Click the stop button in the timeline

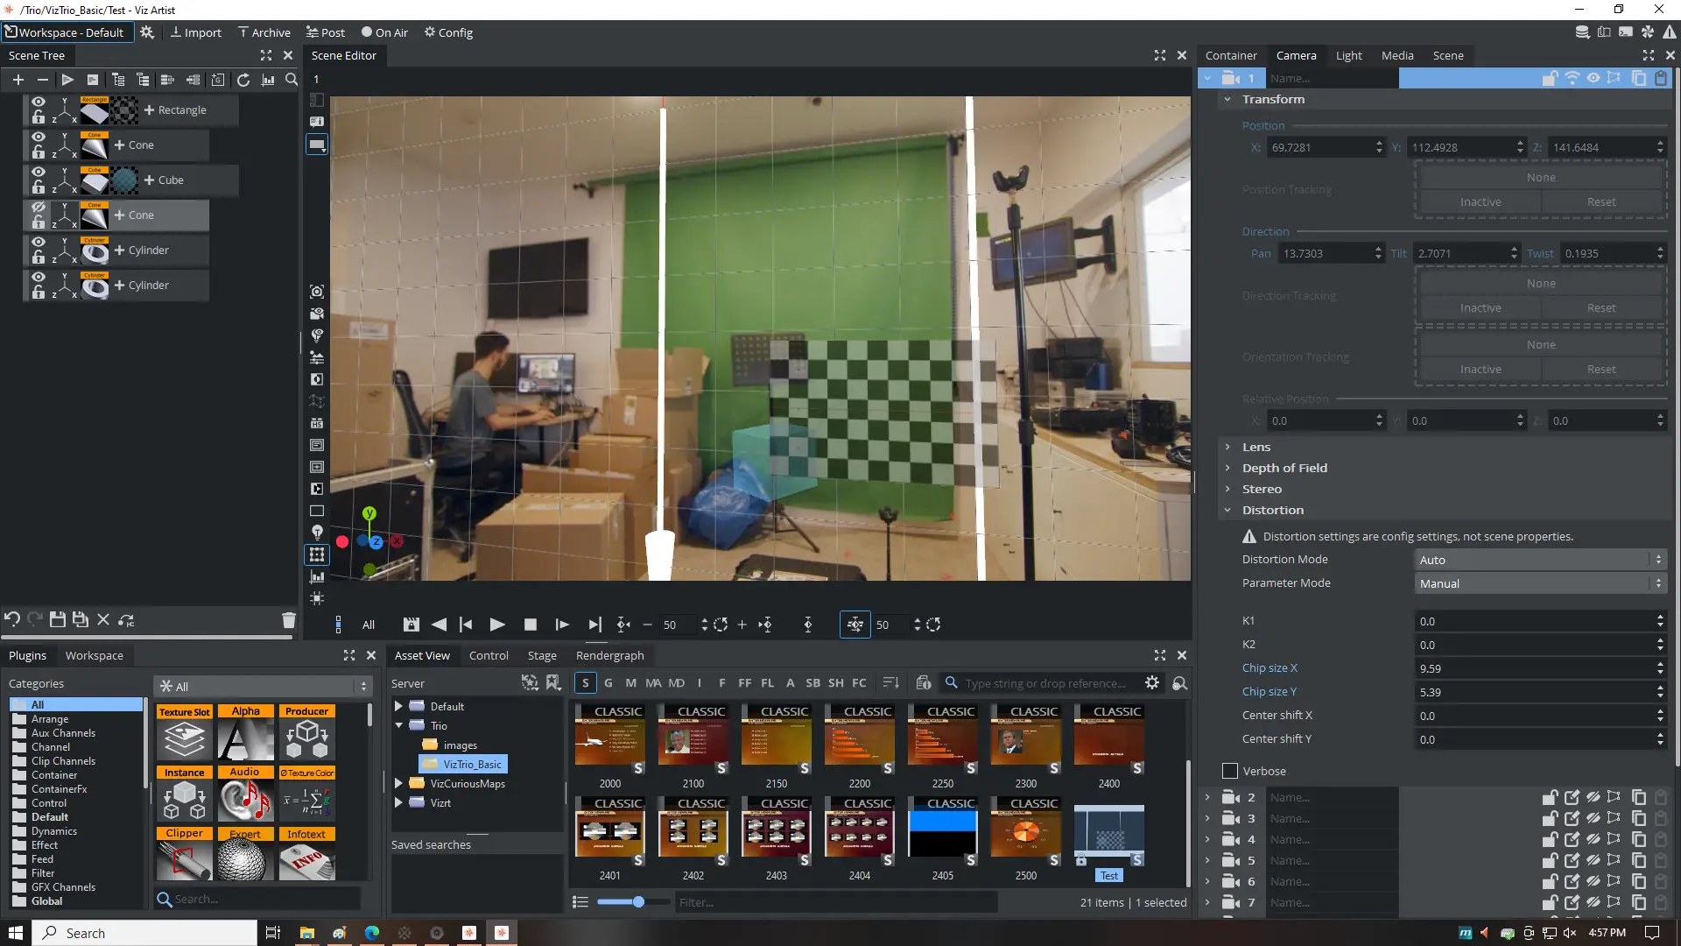tap(530, 625)
